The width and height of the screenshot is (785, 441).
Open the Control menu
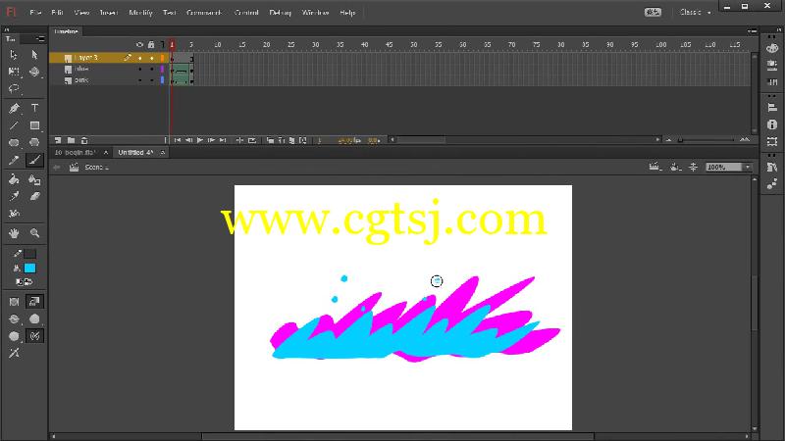(246, 13)
